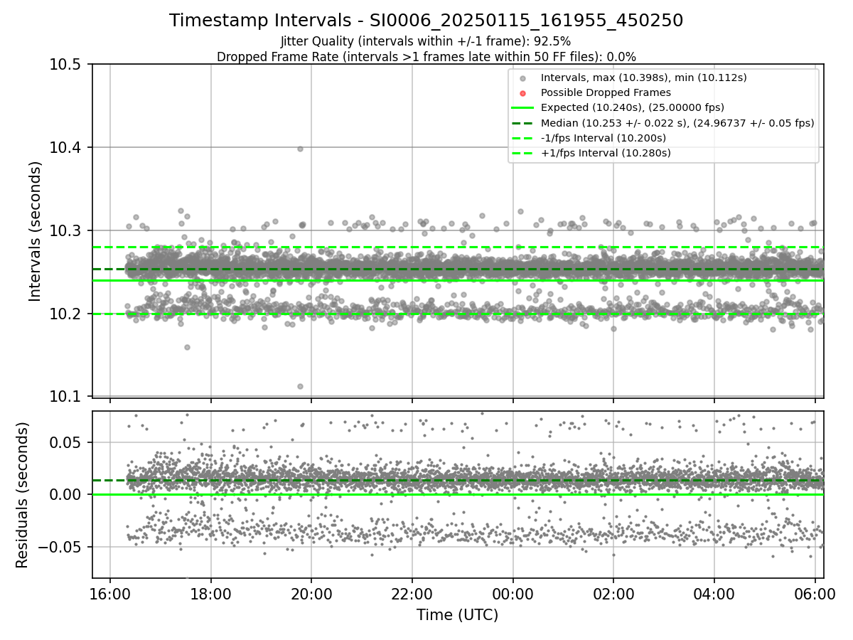Click legend entry '+1/fps Interval (10.280s)'
The width and height of the screenshot is (853, 640).
click(606, 153)
